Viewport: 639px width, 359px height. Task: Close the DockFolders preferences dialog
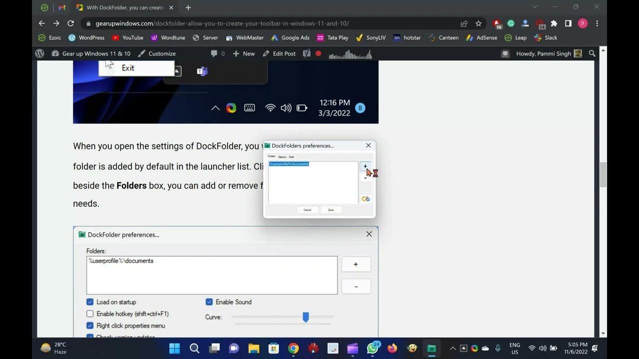[x=368, y=146]
